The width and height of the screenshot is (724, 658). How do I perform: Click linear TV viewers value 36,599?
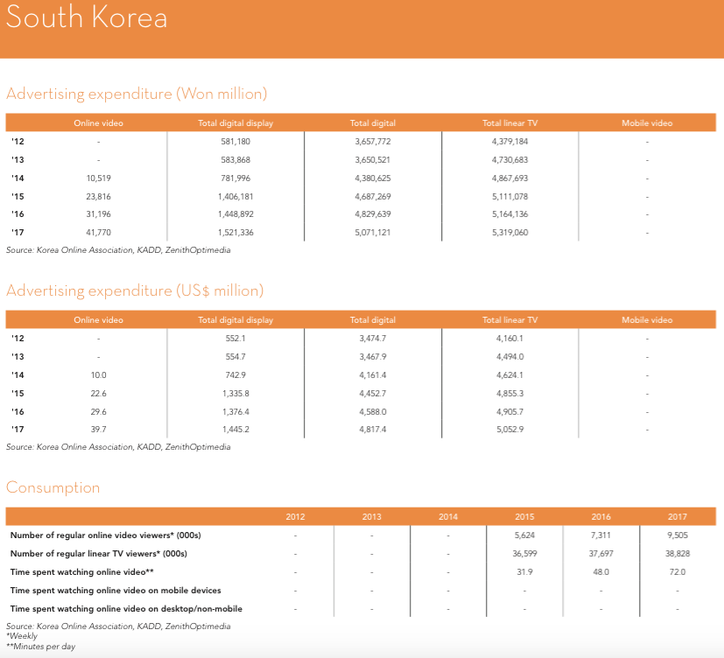point(524,554)
